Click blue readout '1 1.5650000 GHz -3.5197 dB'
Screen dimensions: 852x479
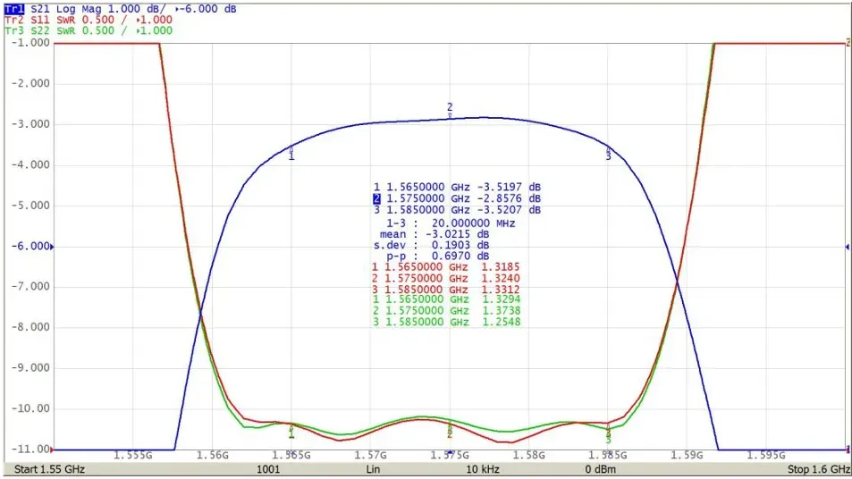tap(457, 188)
